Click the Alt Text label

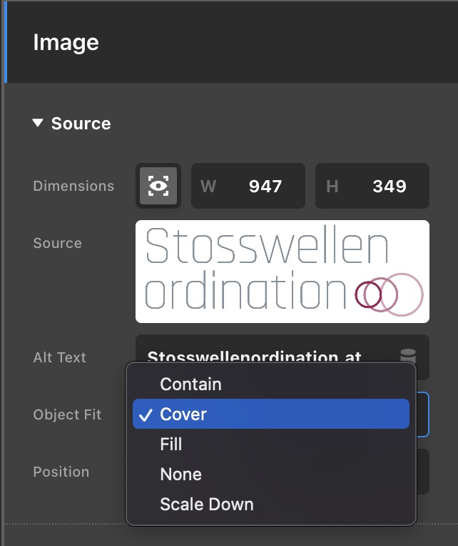(59, 357)
